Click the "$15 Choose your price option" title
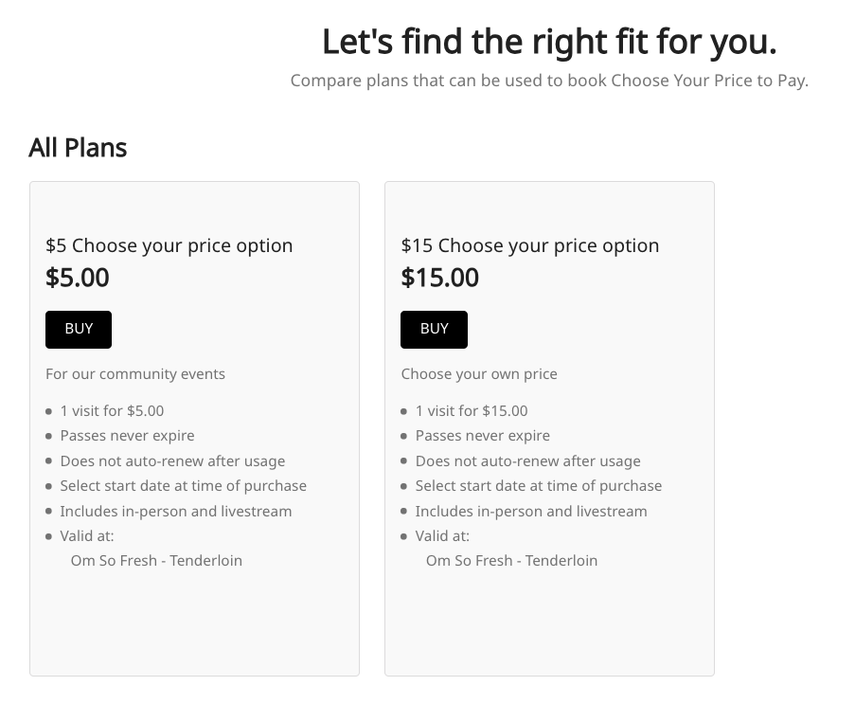855x704 pixels. (529, 245)
